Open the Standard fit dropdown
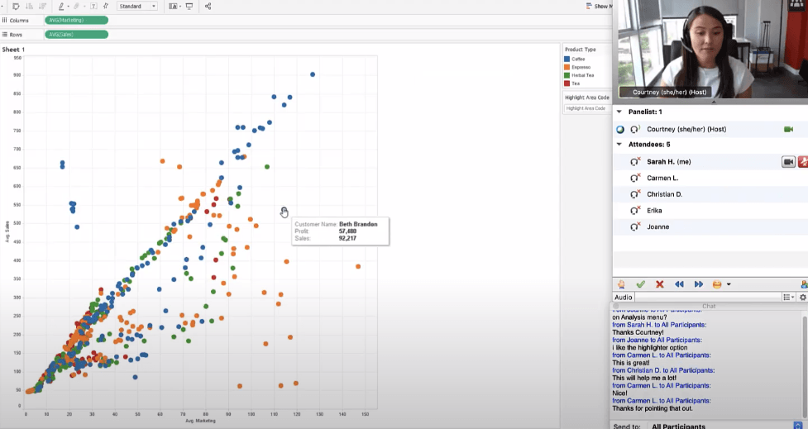This screenshot has width=808, height=429. pos(137,6)
